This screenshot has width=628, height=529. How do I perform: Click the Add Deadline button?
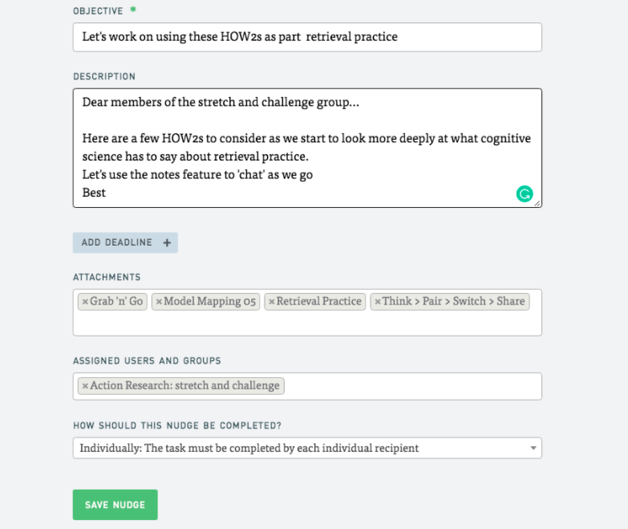[x=125, y=243]
